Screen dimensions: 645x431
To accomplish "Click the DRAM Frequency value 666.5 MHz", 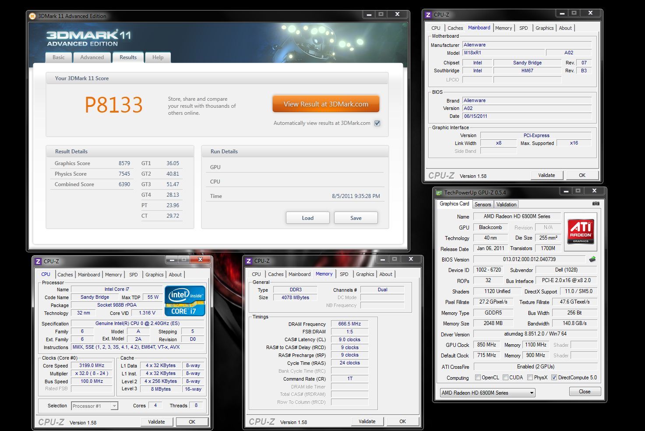I will pos(349,324).
